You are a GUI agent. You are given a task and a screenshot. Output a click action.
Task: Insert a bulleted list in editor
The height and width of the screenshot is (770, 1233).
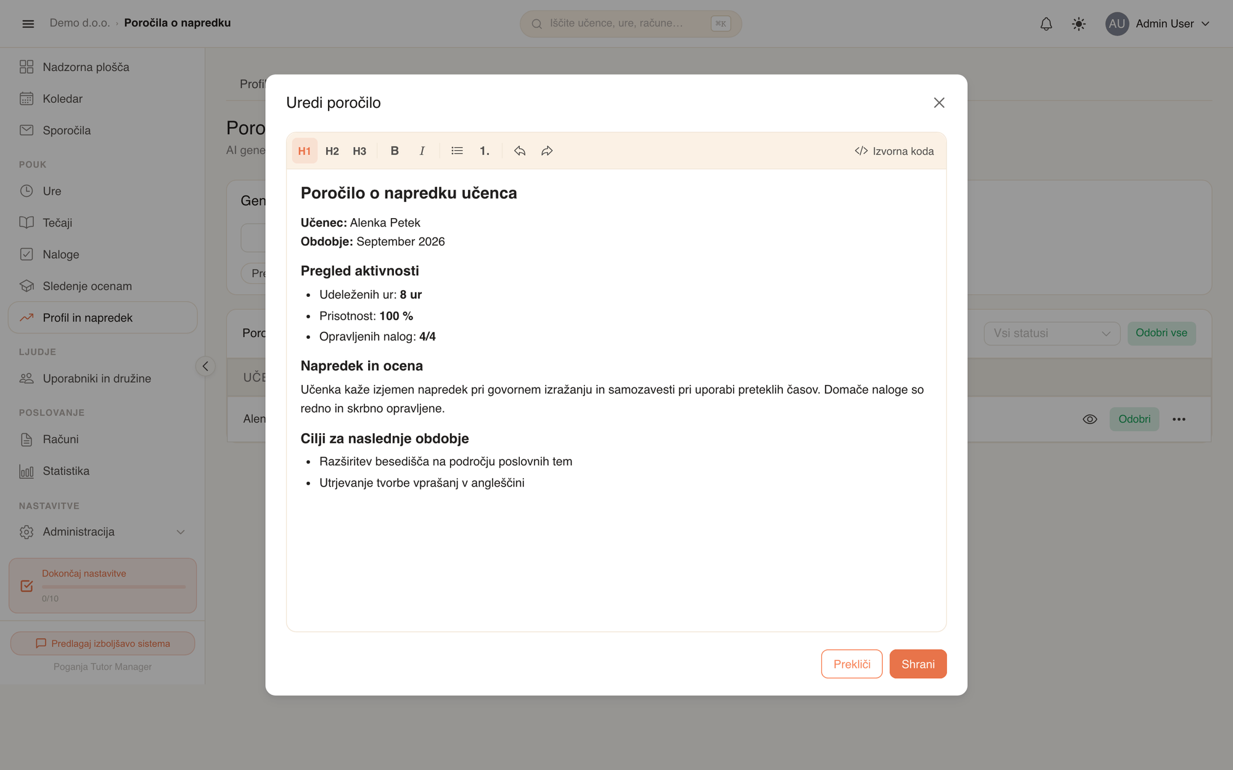457,151
